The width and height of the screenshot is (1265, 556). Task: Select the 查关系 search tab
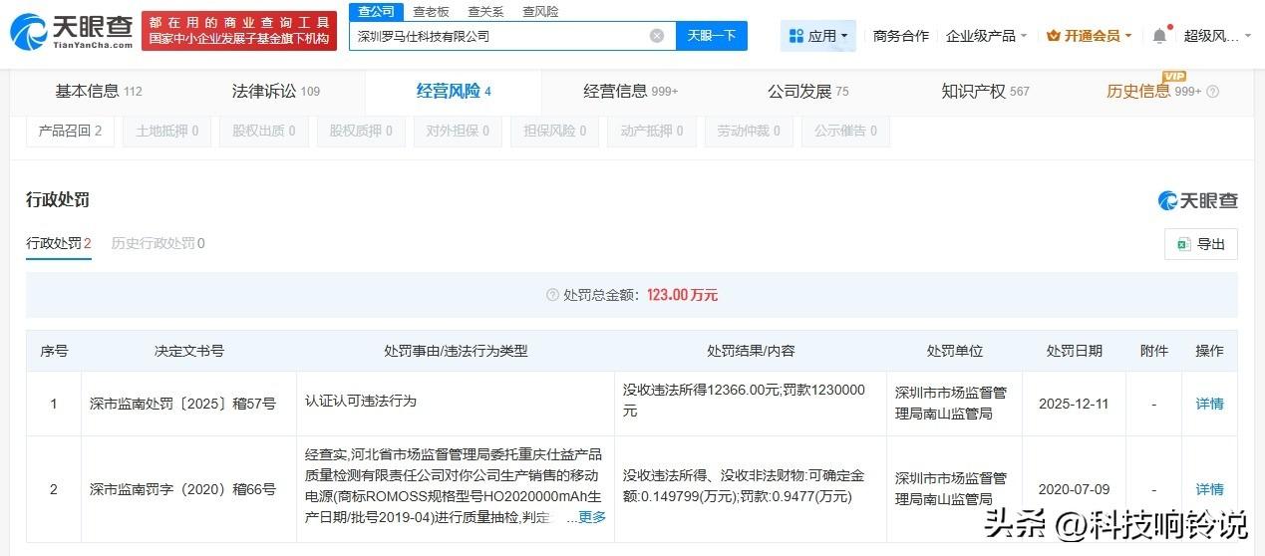click(485, 11)
